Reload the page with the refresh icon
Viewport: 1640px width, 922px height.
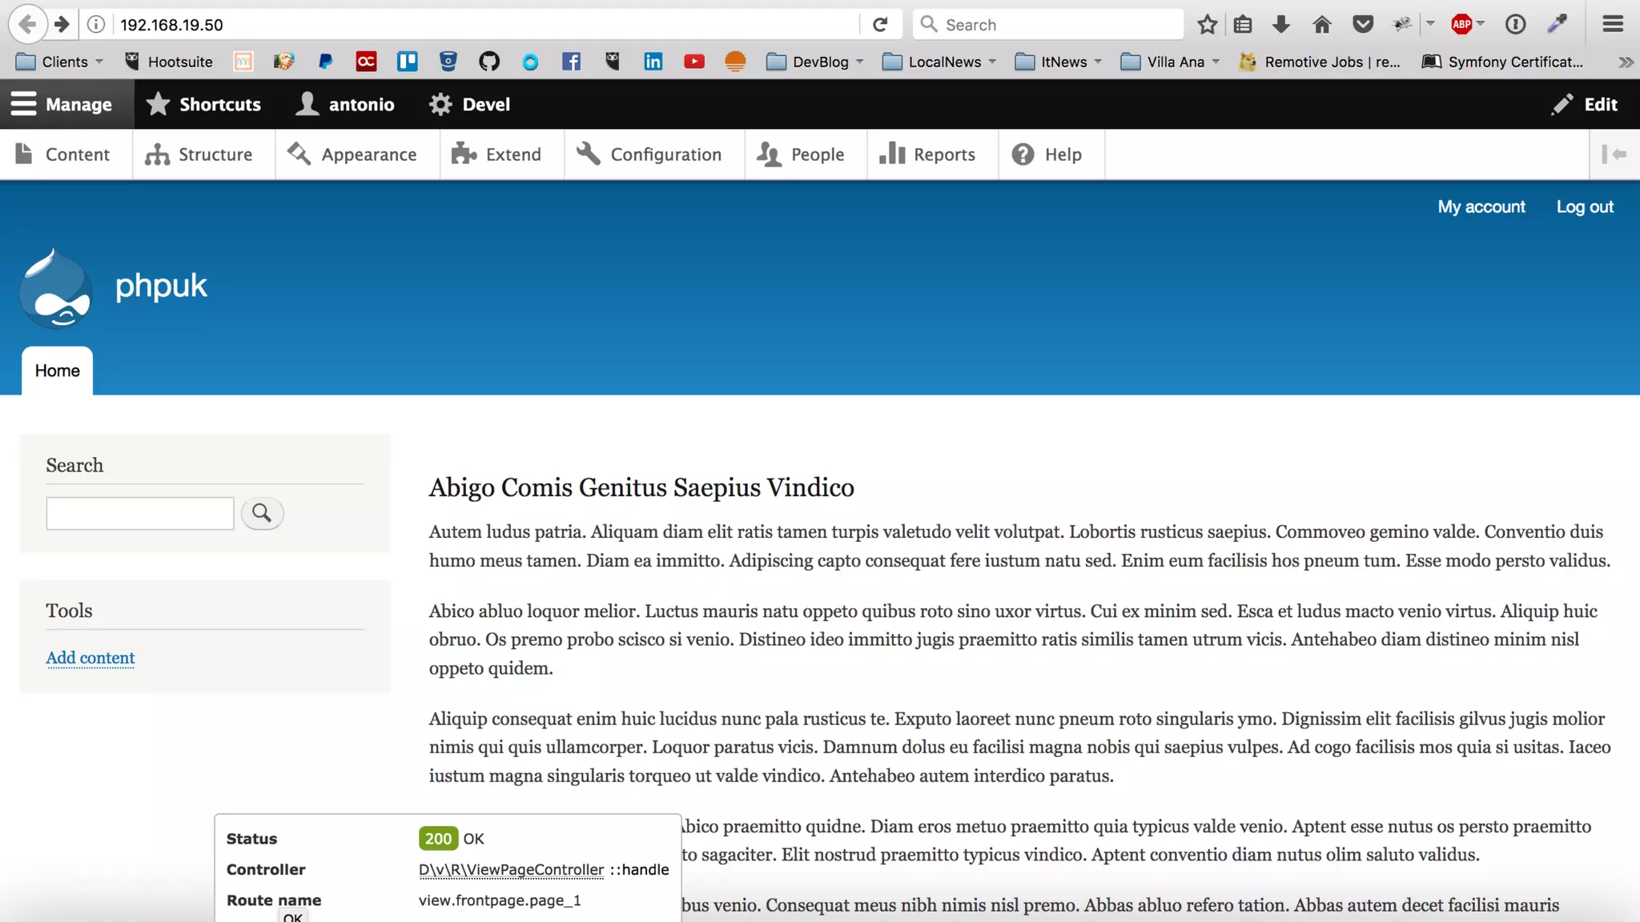point(880,24)
